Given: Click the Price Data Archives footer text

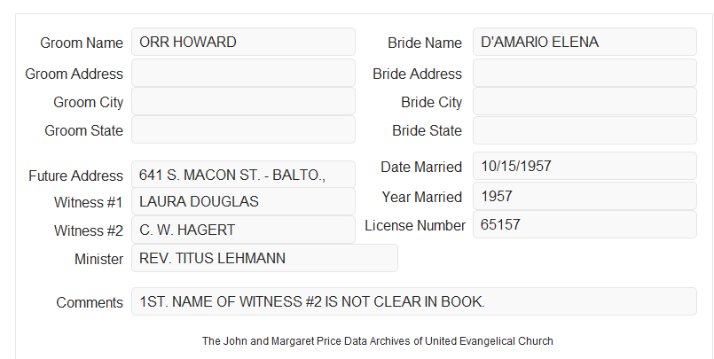Looking at the screenshot, I should (x=378, y=340).
